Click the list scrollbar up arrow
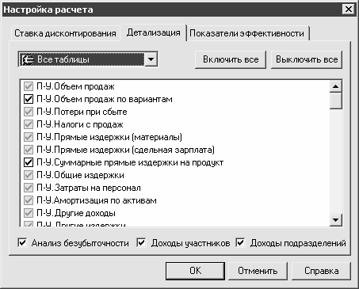 (x=336, y=86)
